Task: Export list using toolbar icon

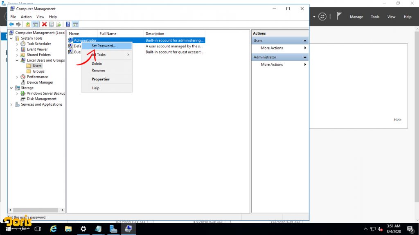Action: point(58,24)
